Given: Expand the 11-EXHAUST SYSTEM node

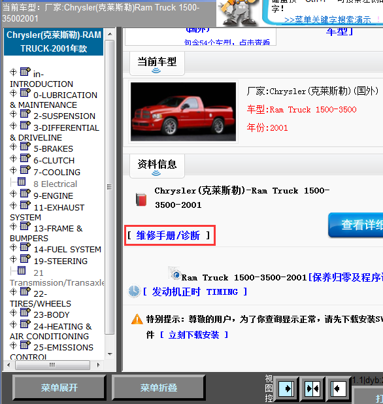Looking at the screenshot, I should tap(13, 205).
